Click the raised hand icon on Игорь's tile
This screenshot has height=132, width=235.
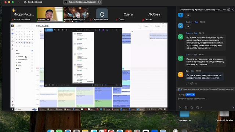pyautogui.click(x=14, y=10)
